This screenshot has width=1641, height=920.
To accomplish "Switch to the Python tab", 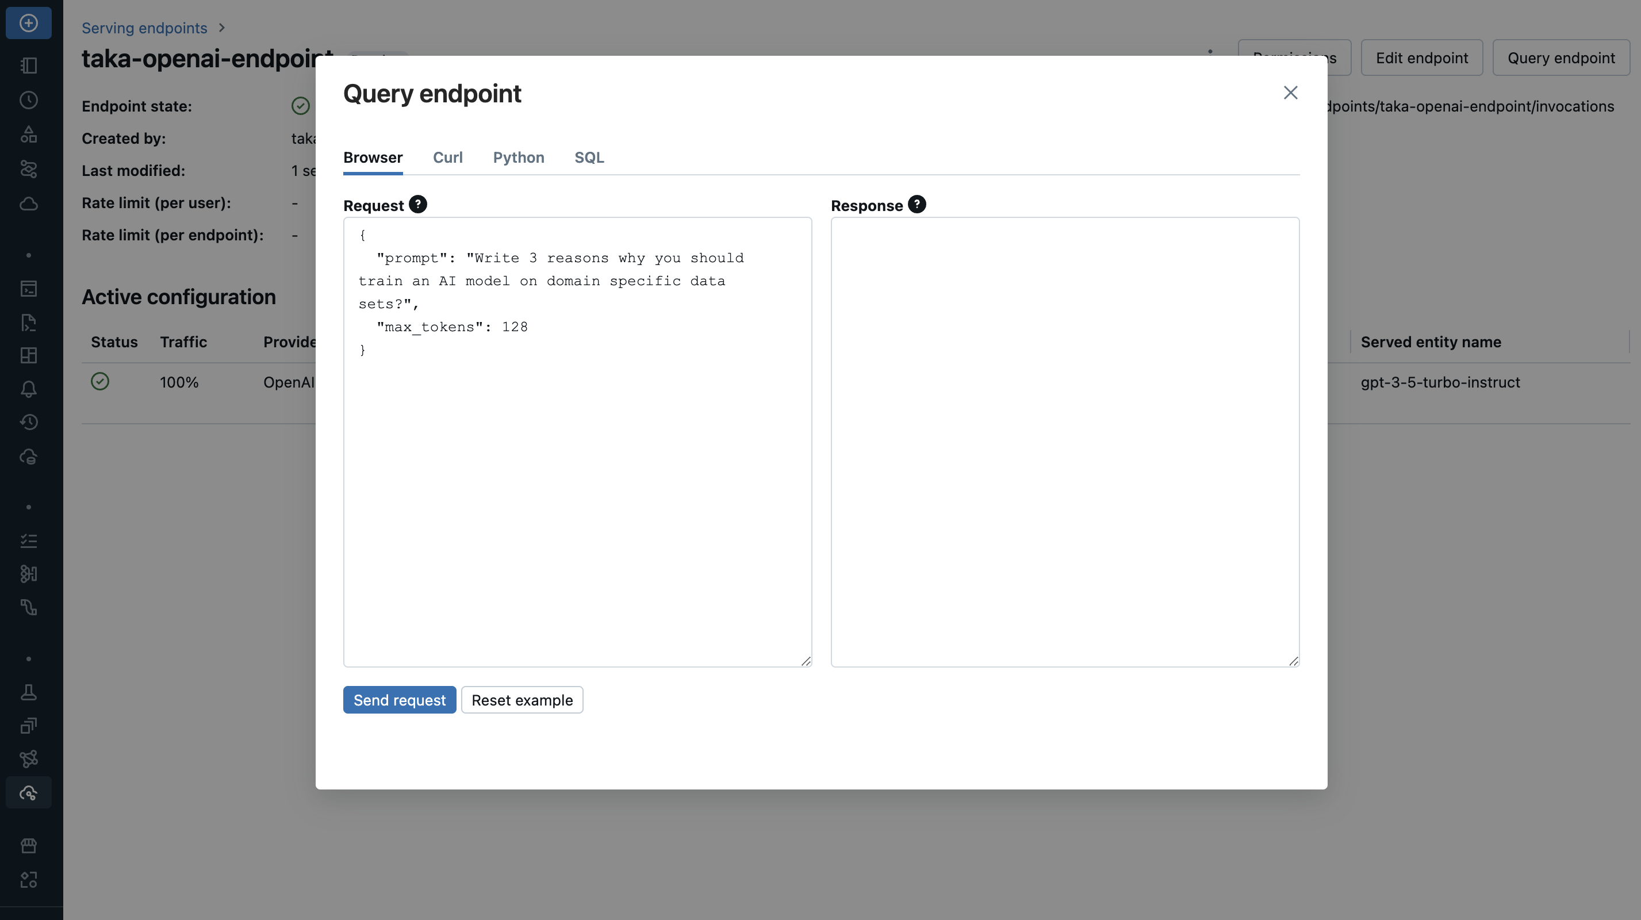I will pyautogui.click(x=518, y=158).
